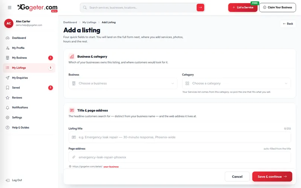Click the search magnifier icon
The height and width of the screenshot is (188, 301).
tap(85, 8)
